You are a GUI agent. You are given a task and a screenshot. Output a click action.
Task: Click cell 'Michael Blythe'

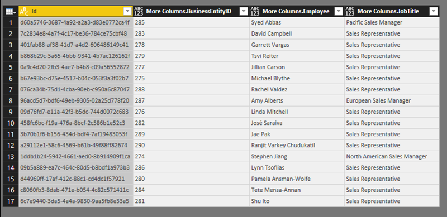point(297,78)
